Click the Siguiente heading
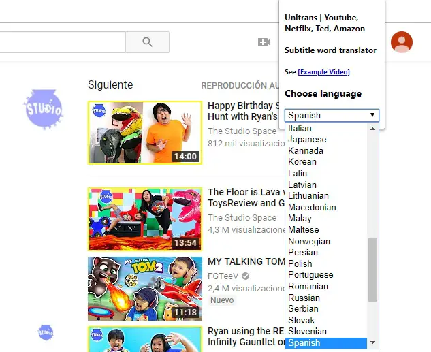The image size is (431, 352). point(110,84)
